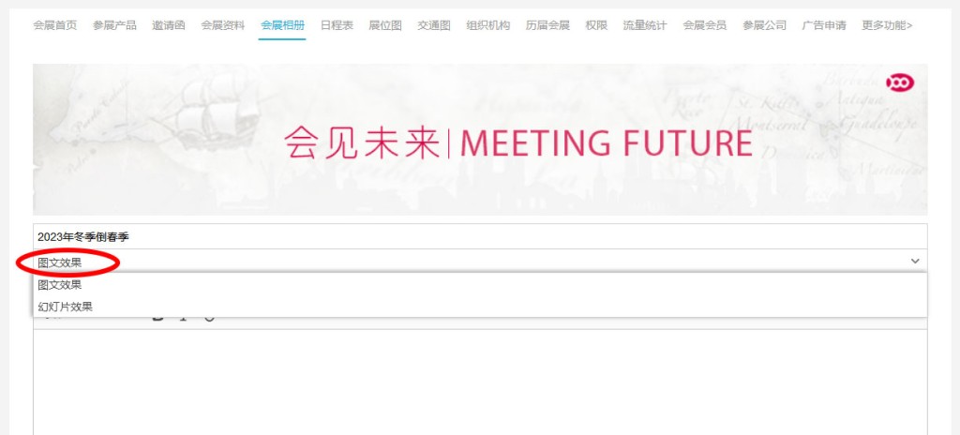Select the 会展相册 tab
Image resolution: width=960 pixels, height=435 pixels.
[282, 25]
